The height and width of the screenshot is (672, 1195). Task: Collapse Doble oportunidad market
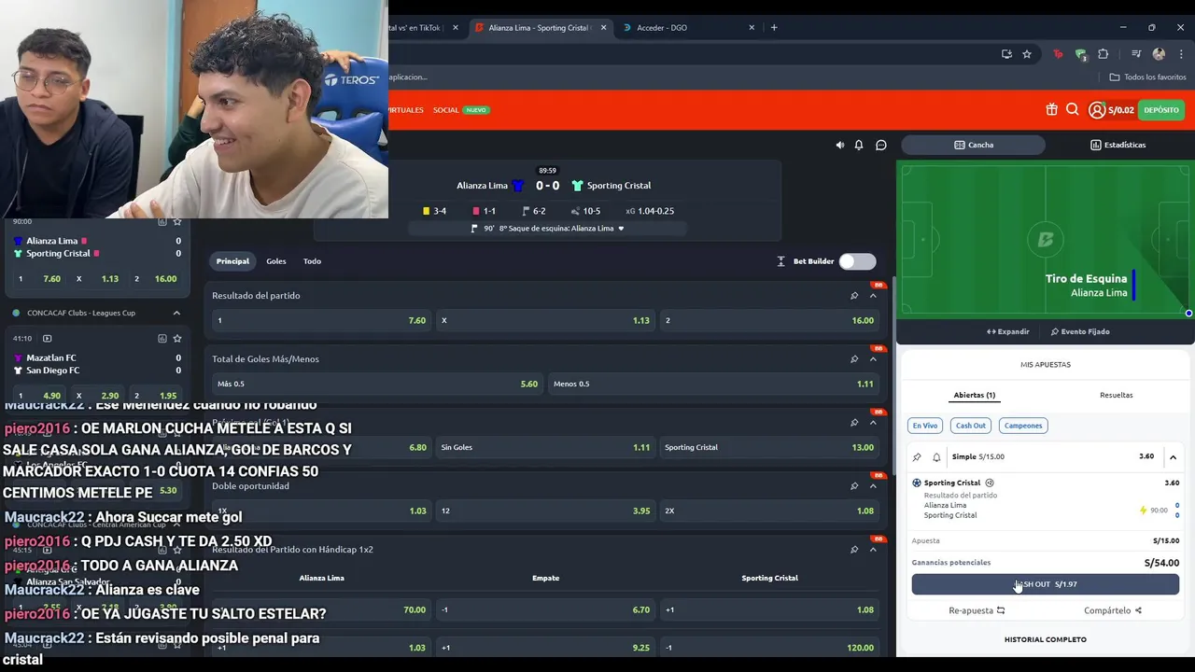(873, 486)
